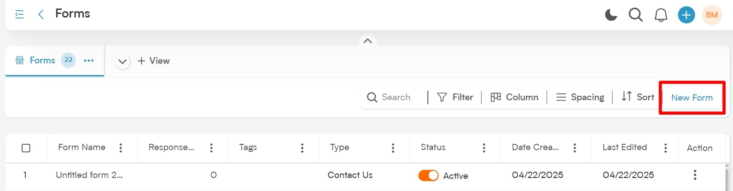Toggle Active status switch off

428,175
